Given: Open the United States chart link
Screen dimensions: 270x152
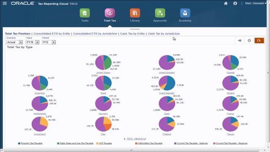Looking at the screenshot, I should click(103, 73).
